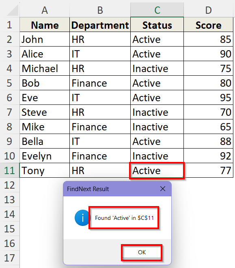235x268 pixels.
Task: Select cell containing Tony
Action: click(45, 170)
